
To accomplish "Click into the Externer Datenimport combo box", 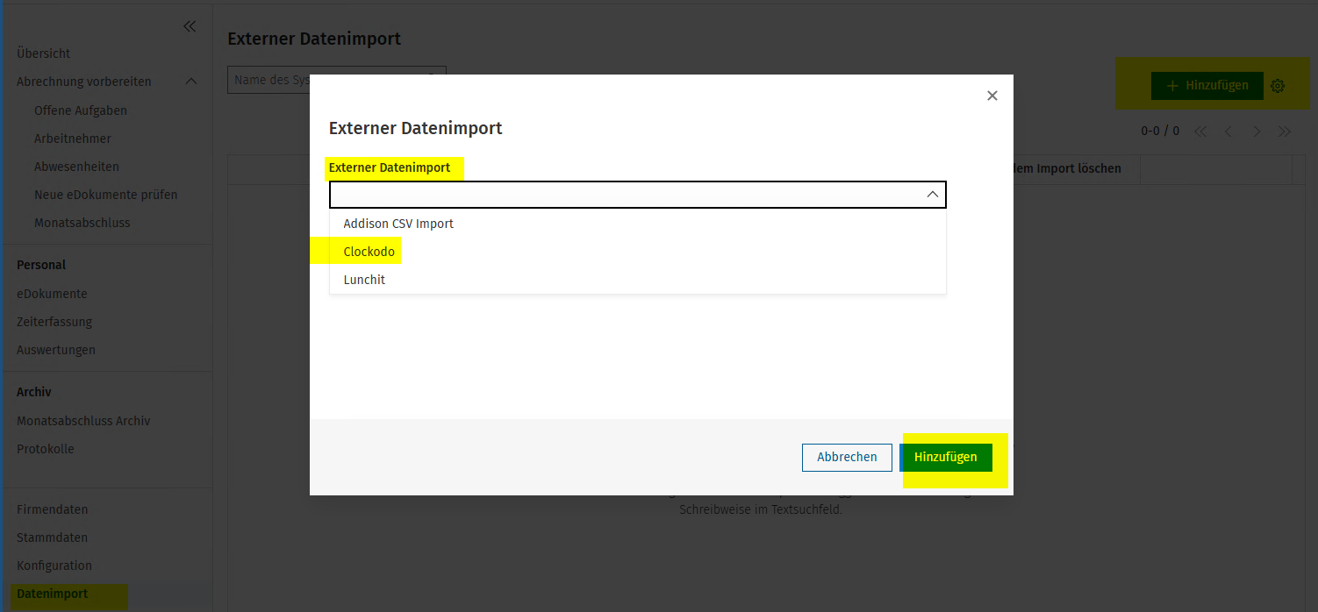I will click(x=637, y=195).
